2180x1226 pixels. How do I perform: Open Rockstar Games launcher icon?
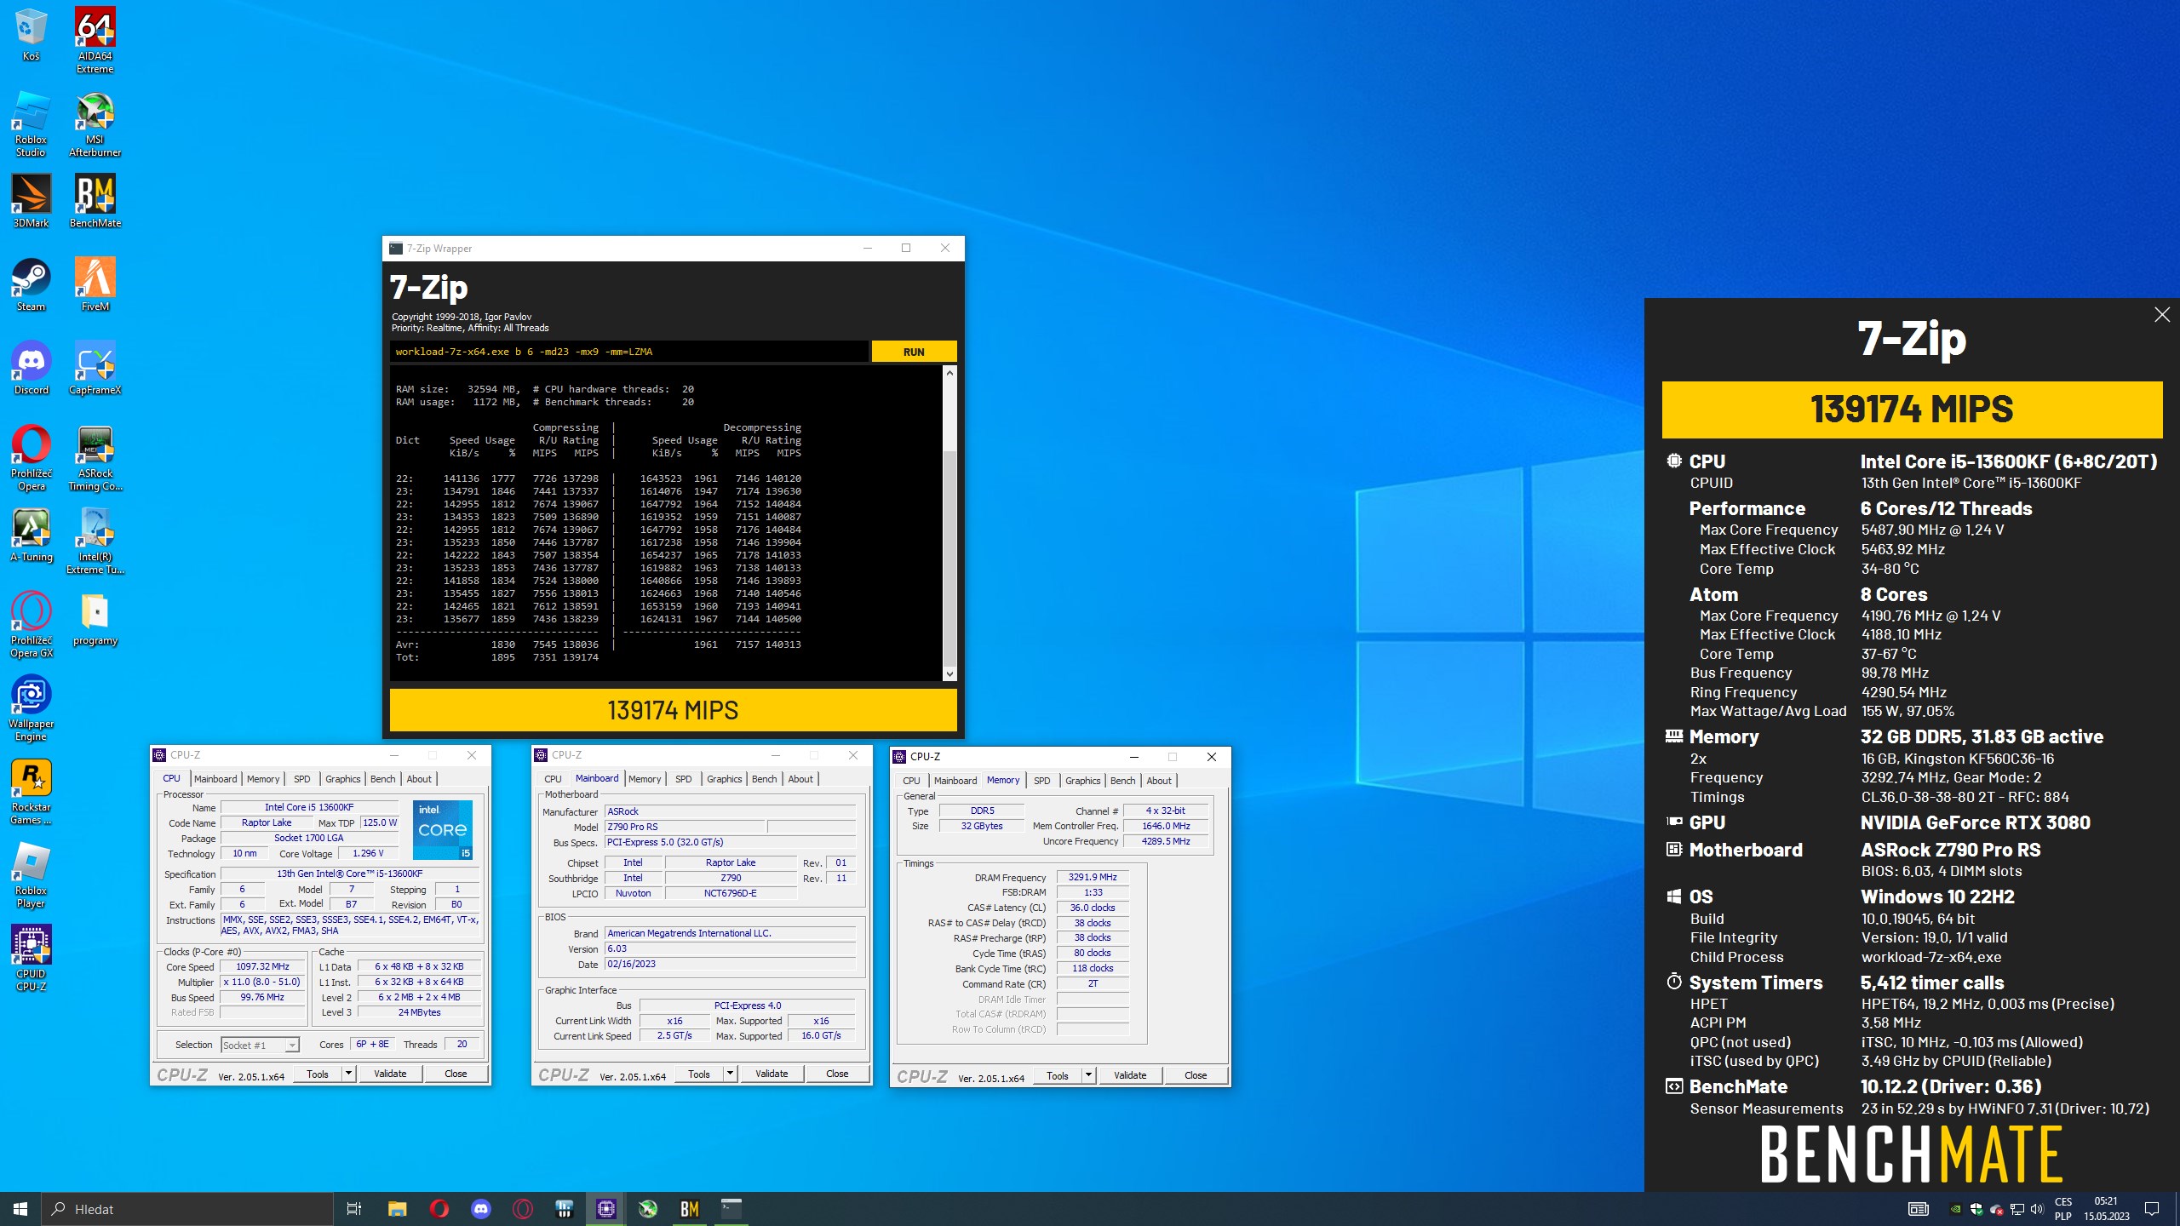[x=31, y=792]
